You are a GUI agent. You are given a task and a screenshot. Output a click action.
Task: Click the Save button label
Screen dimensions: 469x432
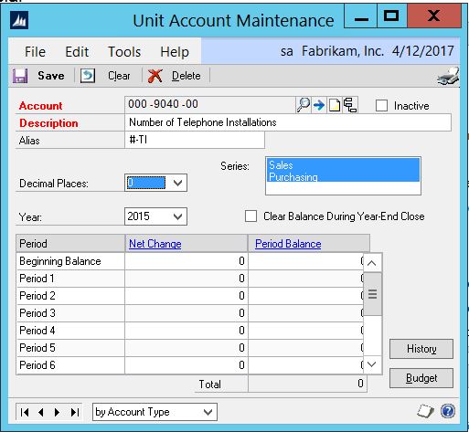51,76
